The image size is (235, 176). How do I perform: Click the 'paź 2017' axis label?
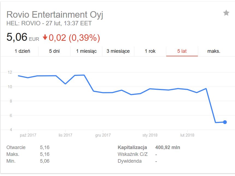pyautogui.click(x=28, y=135)
